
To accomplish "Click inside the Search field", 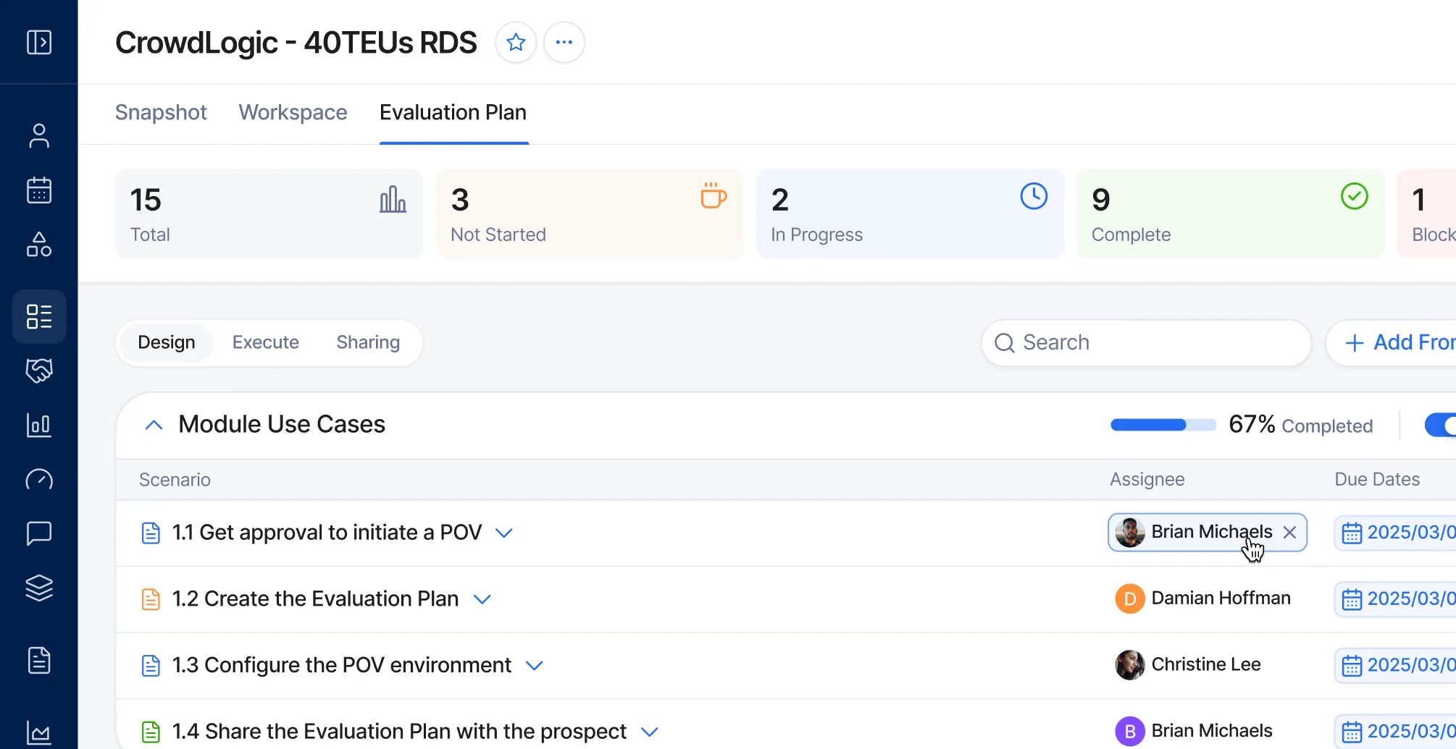I will [x=1146, y=342].
